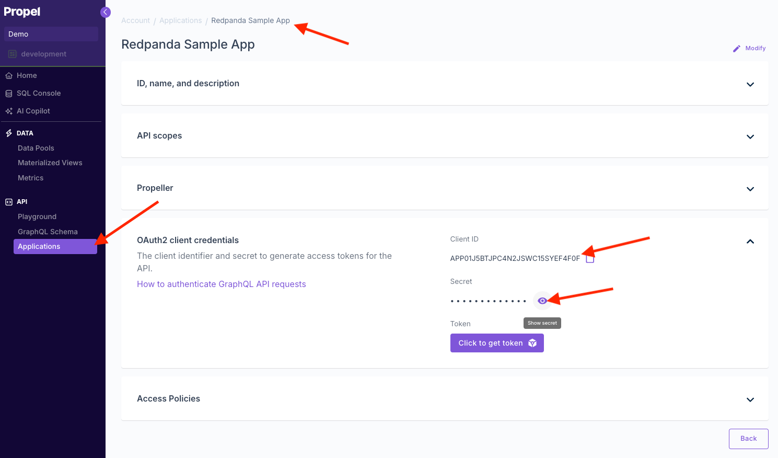
Task: Click the masked Secret dots
Action: (488, 301)
